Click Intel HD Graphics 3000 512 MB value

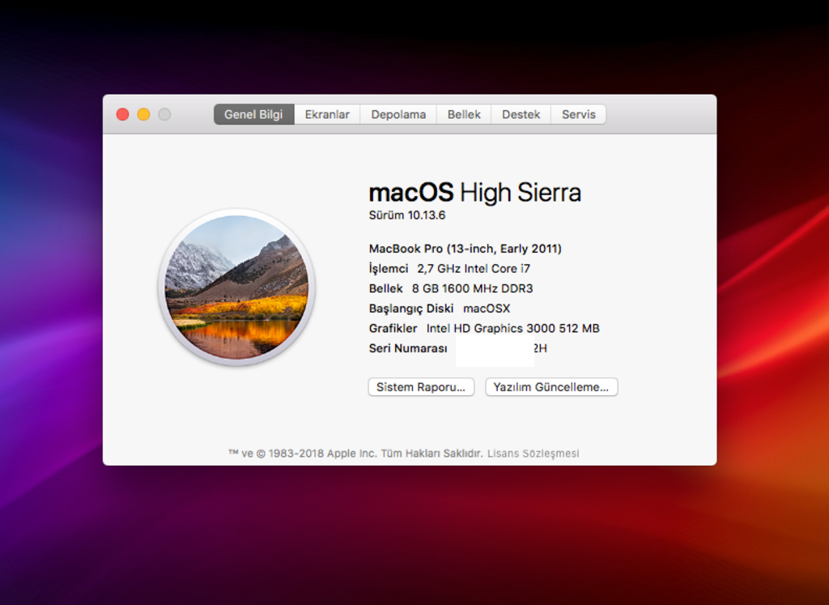(x=512, y=328)
